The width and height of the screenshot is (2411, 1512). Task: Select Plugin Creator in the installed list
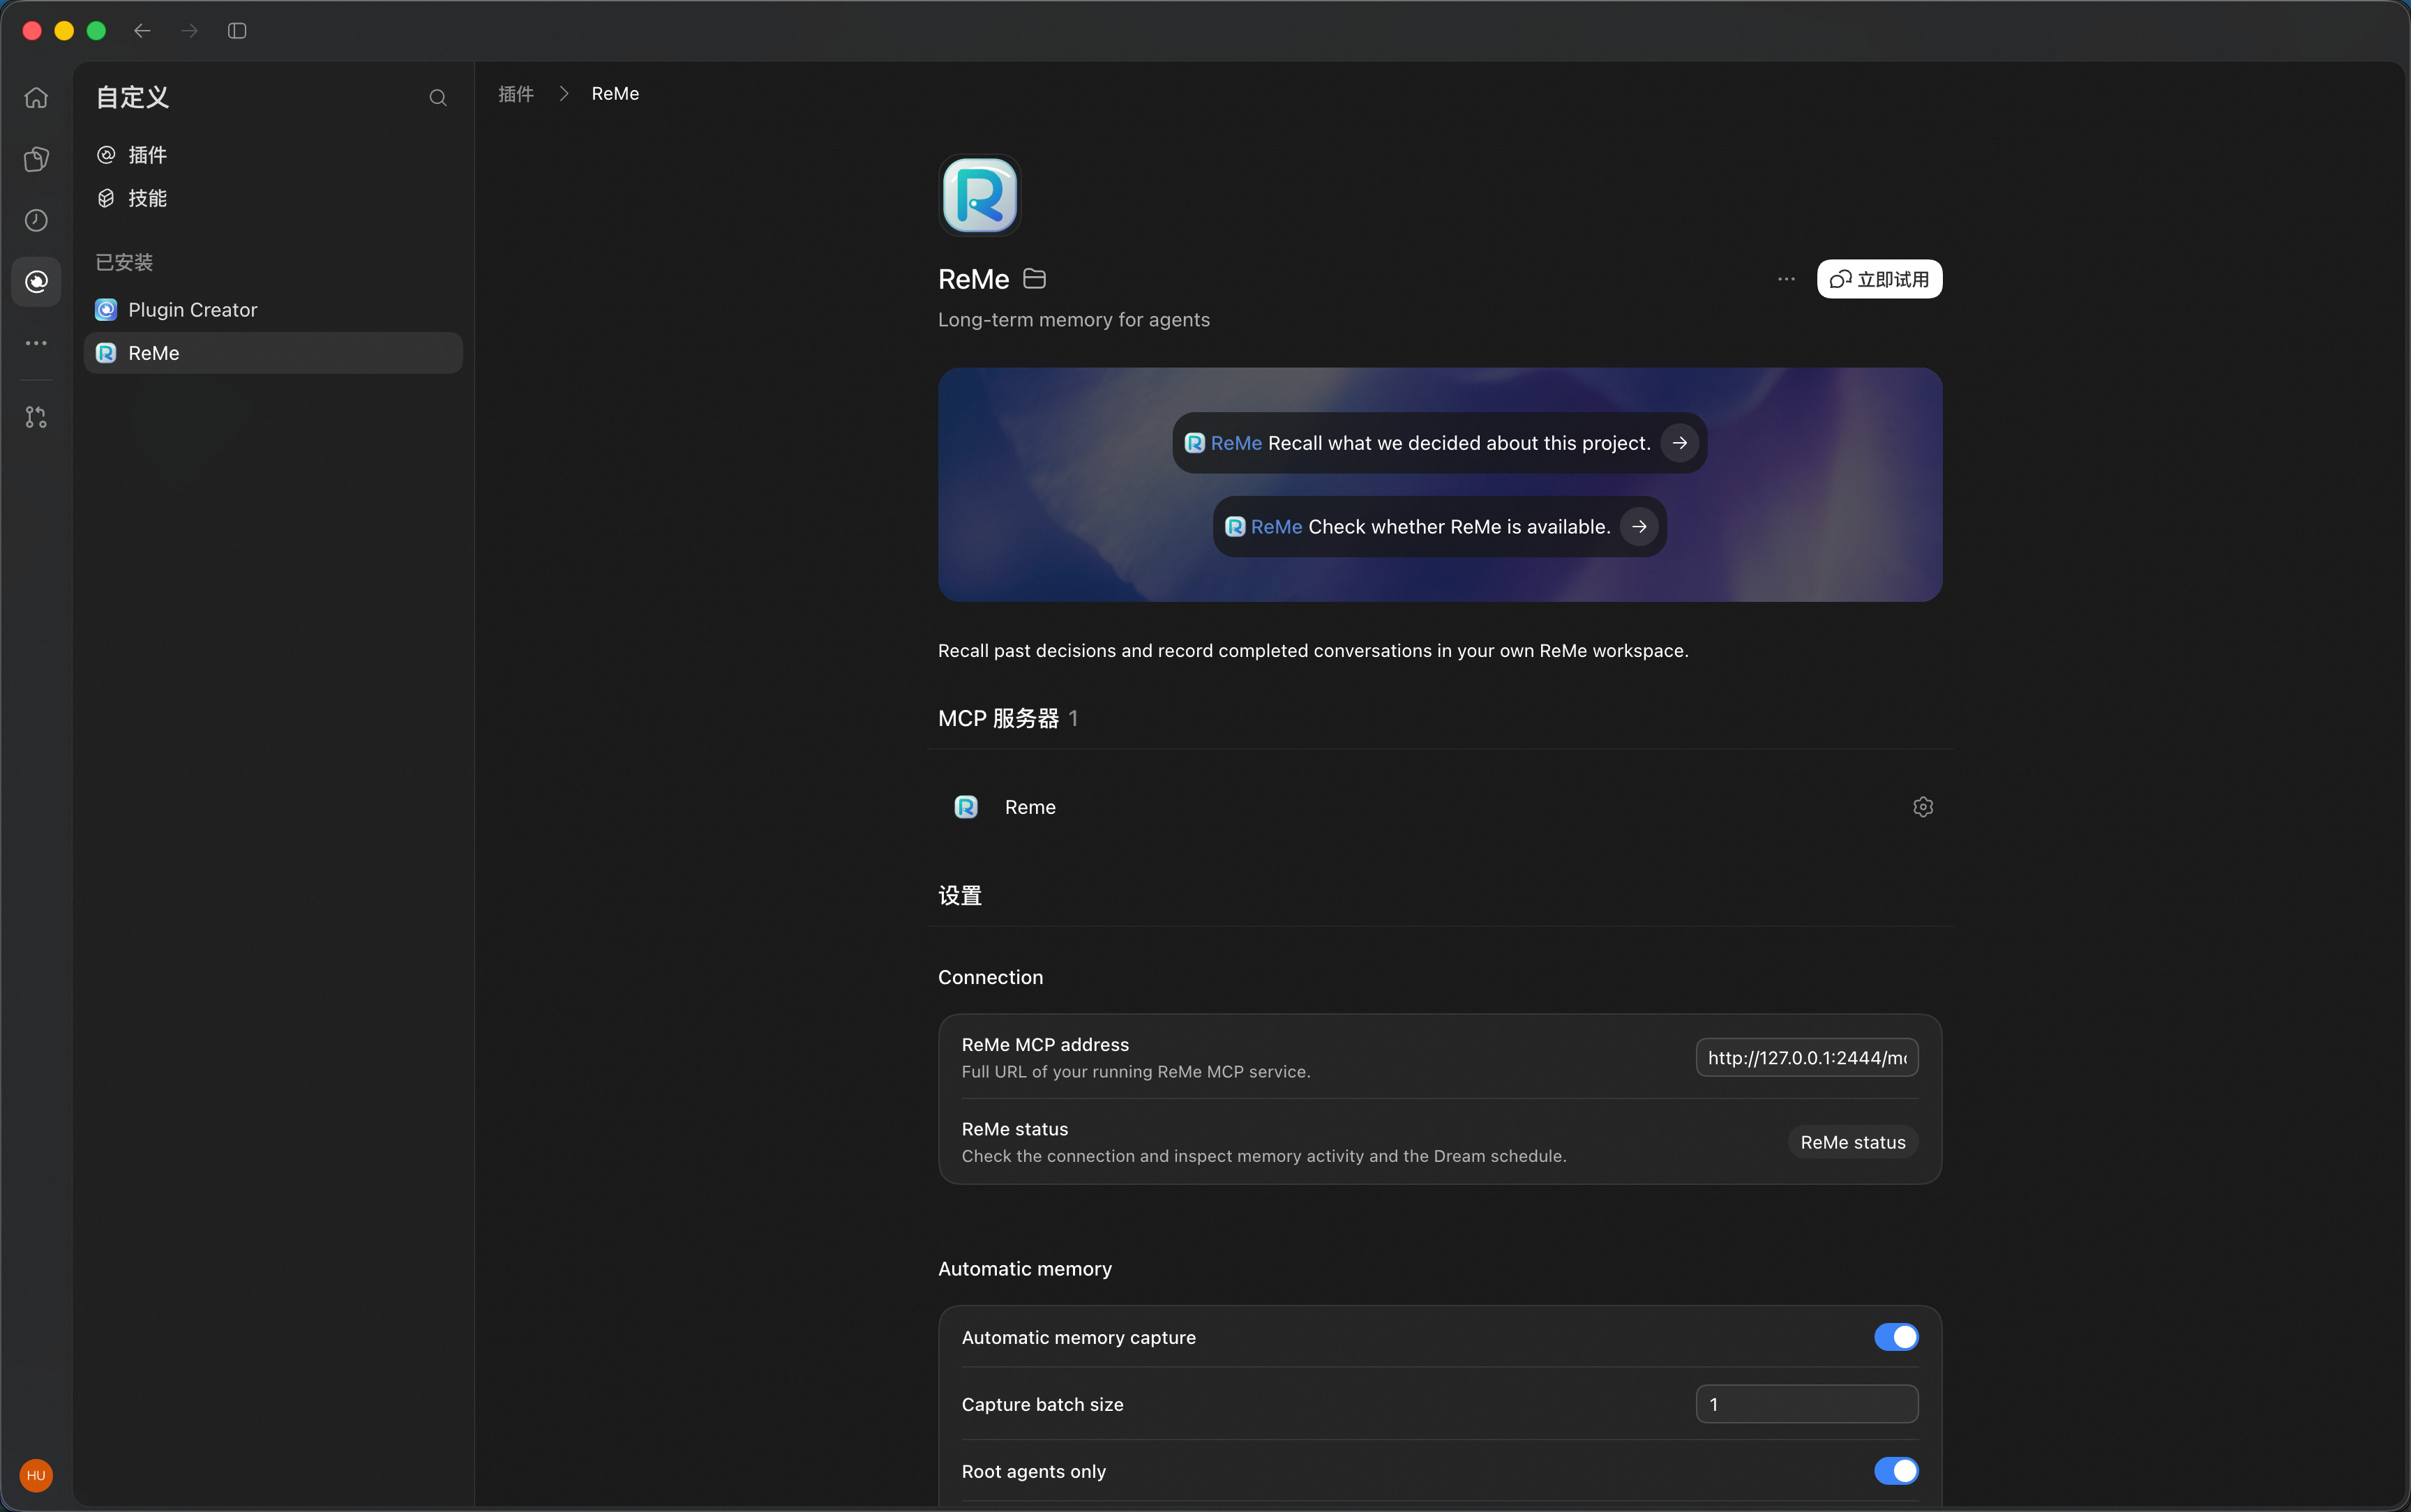click(x=273, y=310)
